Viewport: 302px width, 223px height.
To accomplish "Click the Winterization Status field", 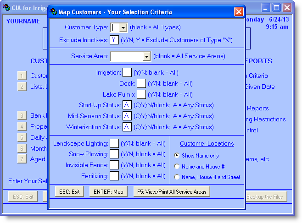I will tap(127, 127).
